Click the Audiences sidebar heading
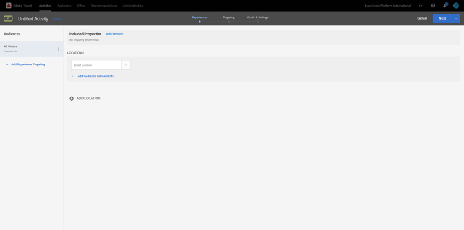This screenshot has height=230, width=464. pos(12,34)
